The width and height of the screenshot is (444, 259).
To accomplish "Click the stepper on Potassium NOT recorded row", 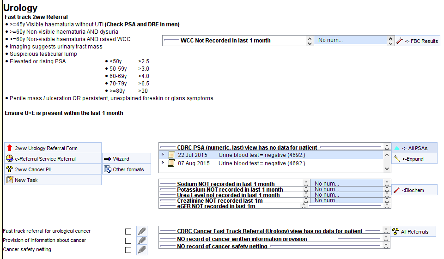I will pyautogui.click(x=306, y=189).
